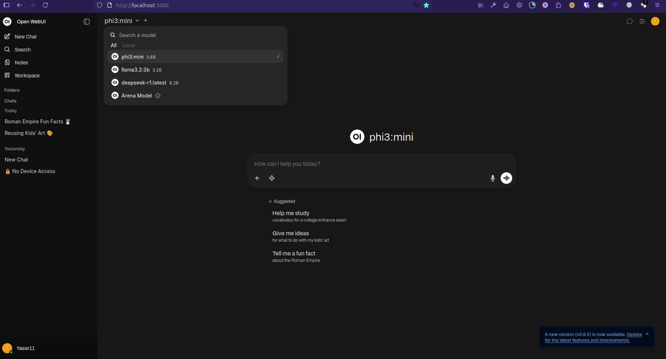The height and width of the screenshot is (359, 666).
Task: Click the Search a model field
Action: coord(195,35)
